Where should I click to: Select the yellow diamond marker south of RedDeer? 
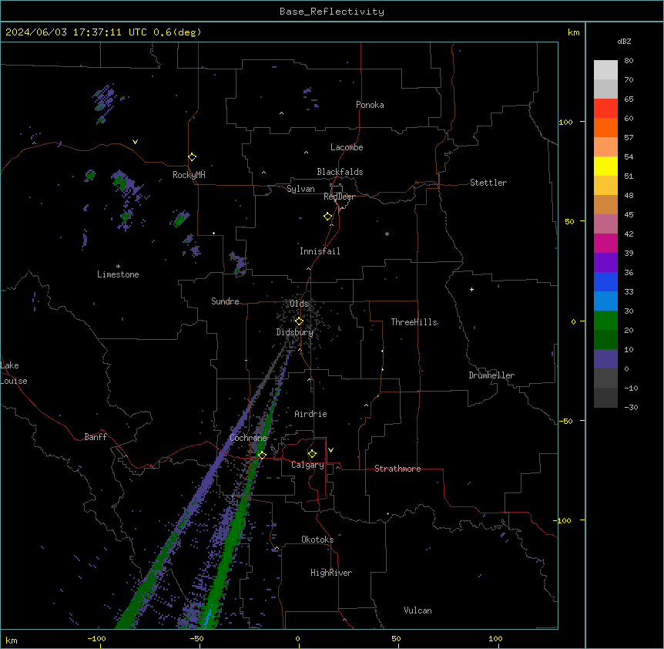coord(328,217)
